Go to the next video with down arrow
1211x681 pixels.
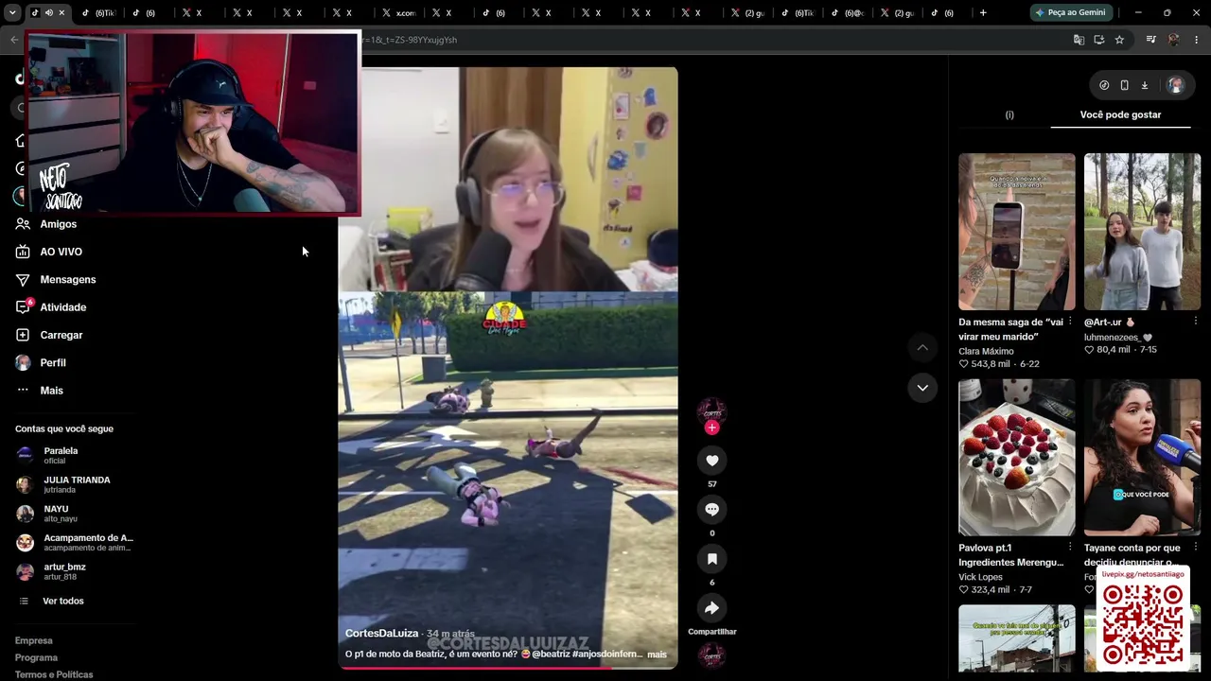(x=922, y=388)
